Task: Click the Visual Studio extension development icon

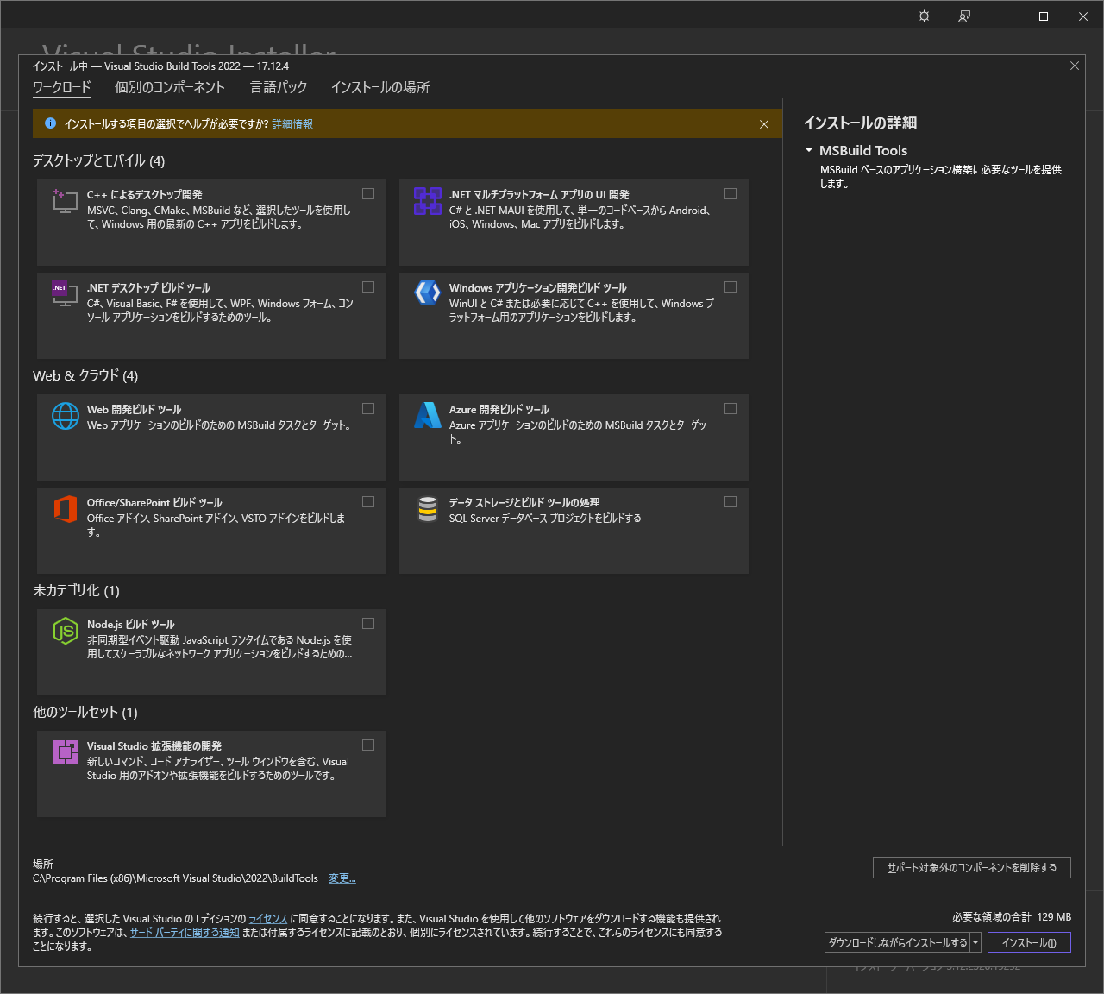Action: (65, 752)
